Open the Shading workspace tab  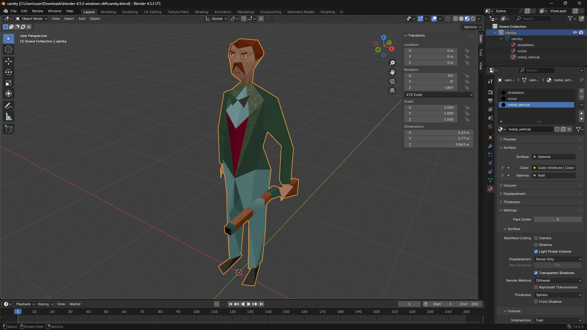click(201, 12)
